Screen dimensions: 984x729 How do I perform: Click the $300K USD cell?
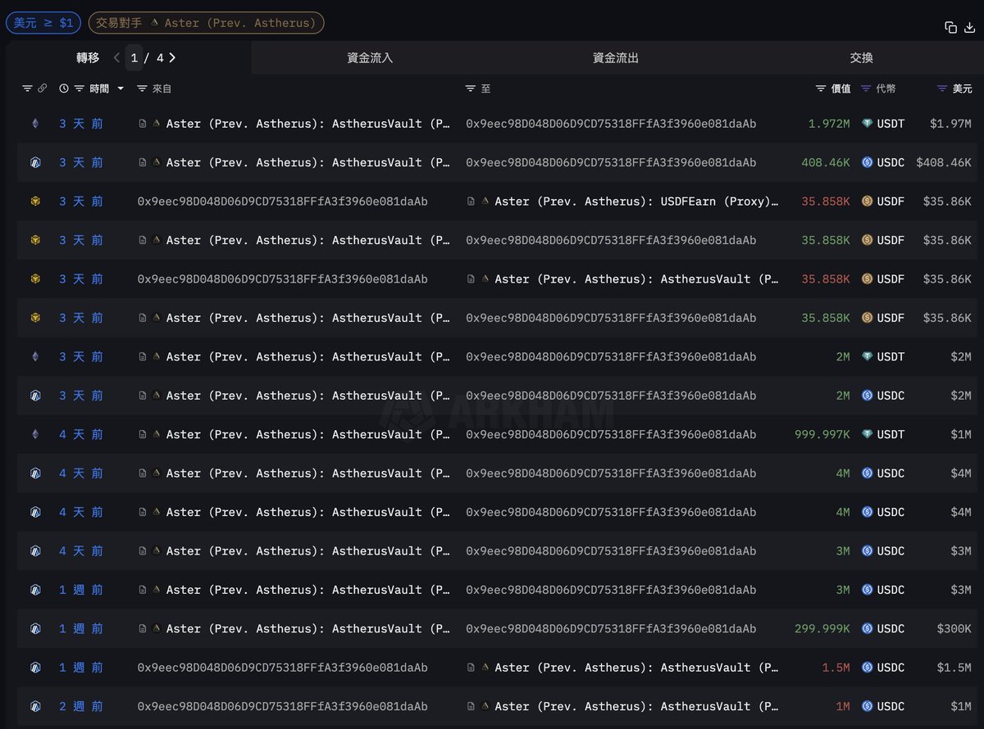click(954, 629)
